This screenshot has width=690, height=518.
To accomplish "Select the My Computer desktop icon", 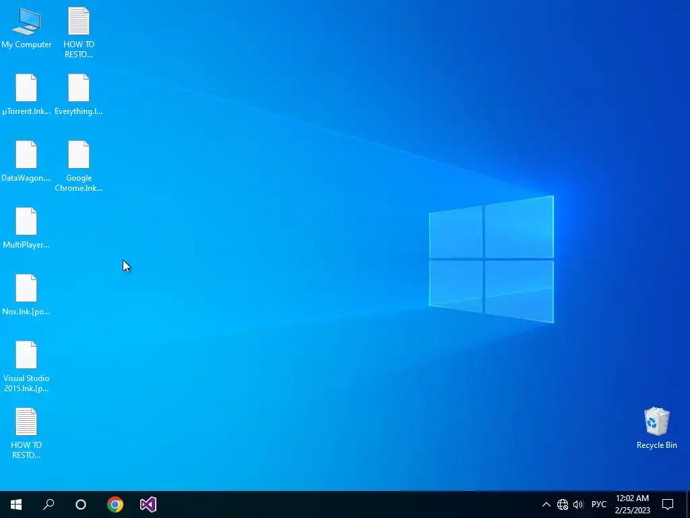I will 26,28.
